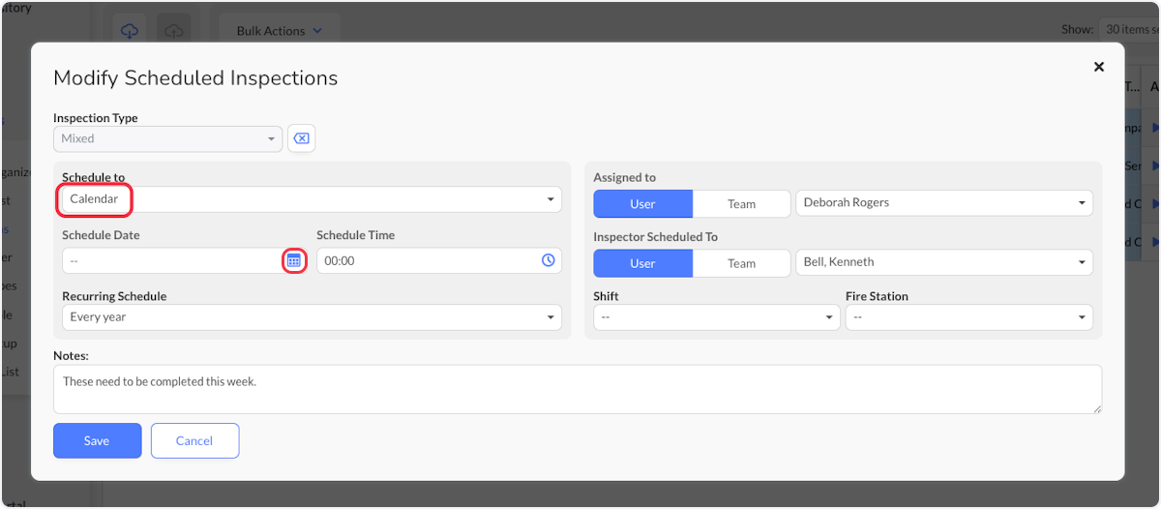The width and height of the screenshot is (1161, 509).
Task: Close the Modify Scheduled Inspections dialog
Action: [1098, 67]
